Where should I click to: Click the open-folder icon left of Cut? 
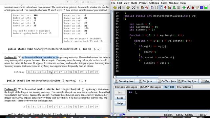point(128,8)
